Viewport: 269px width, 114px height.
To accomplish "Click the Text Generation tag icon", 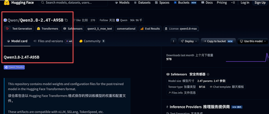I will pos(7,29).
